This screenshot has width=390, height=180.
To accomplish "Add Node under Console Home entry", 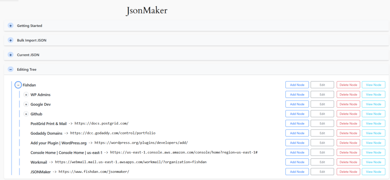I will click(x=297, y=152).
